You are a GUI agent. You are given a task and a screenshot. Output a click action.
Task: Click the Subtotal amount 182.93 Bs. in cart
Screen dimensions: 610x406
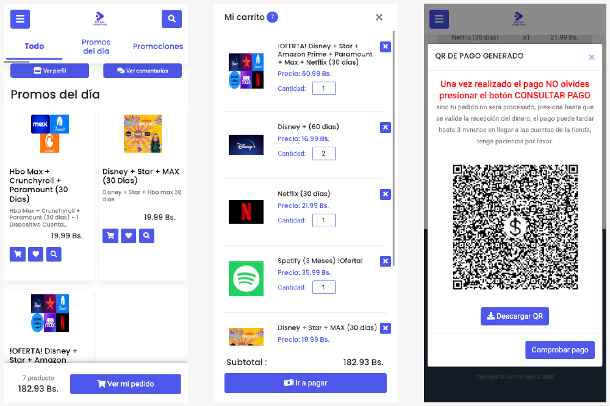click(x=364, y=363)
